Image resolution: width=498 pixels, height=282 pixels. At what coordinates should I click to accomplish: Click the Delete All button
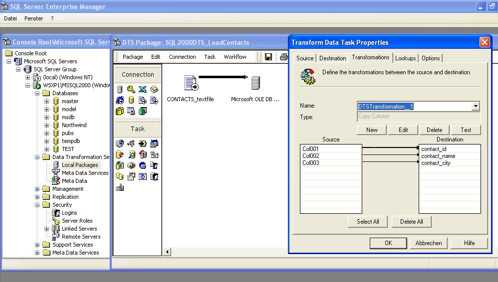pyautogui.click(x=412, y=222)
